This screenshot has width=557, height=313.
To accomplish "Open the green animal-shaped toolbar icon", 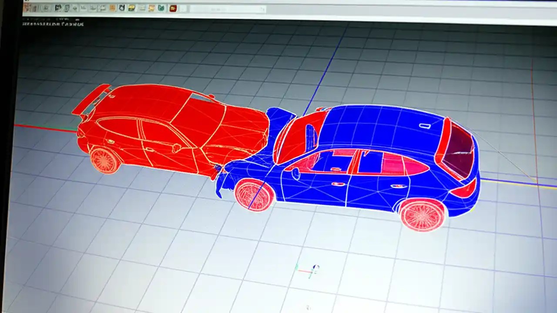I will pos(160,8).
